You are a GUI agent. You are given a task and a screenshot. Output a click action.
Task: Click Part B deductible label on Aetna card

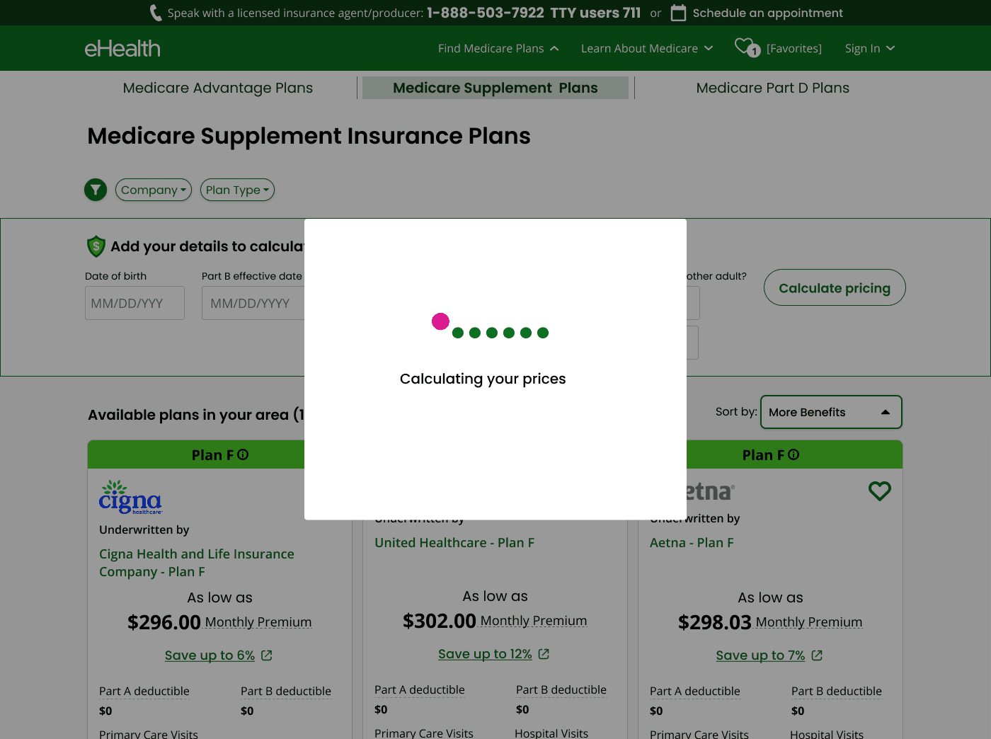[x=837, y=691]
